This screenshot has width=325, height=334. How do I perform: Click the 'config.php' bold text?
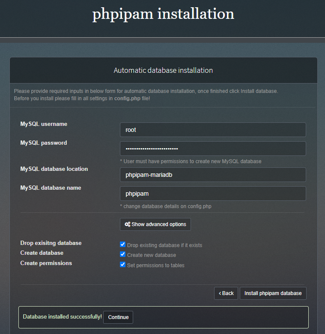coord(127,98)
